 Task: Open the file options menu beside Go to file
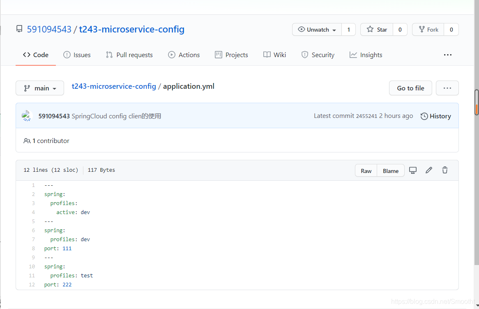coord(447,88)
